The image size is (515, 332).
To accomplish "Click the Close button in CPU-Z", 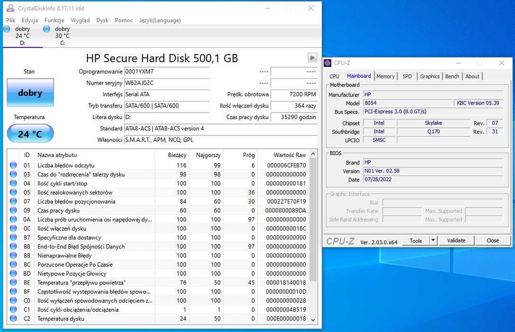I will 493,241.
